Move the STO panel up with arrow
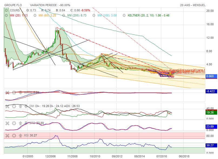Image resolution: width=218 pixels, height=159 pixels. click(x=21, y=123)
